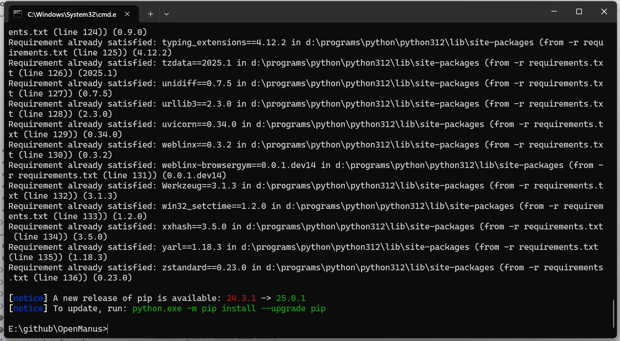Open a new terminal tab
The width and height of the screenshot is (620, 341).
click(x=150, y=14)
